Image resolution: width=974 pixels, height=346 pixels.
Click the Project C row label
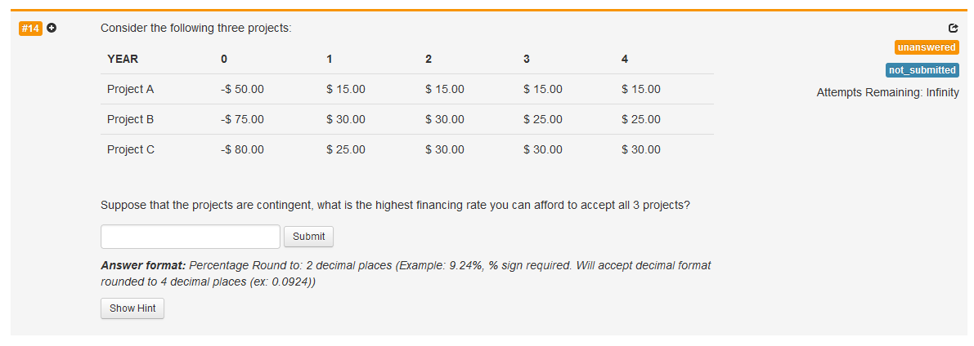coord(131,149)
